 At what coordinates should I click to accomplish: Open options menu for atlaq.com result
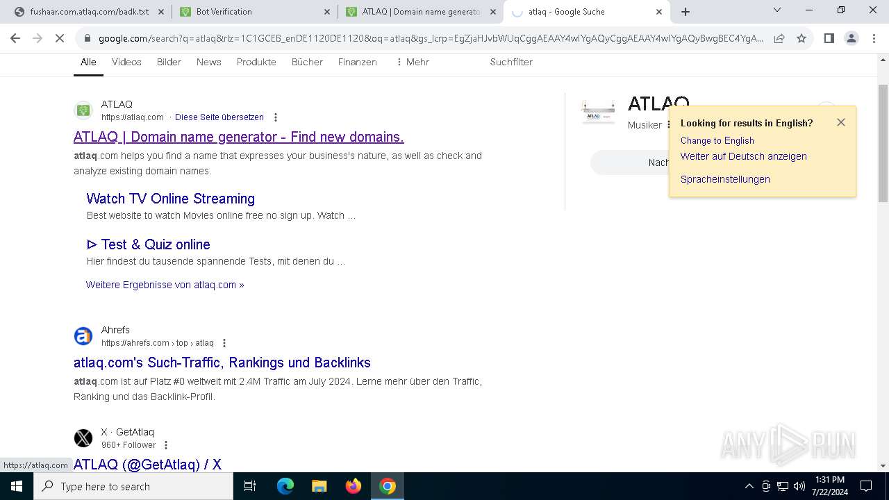276,117
